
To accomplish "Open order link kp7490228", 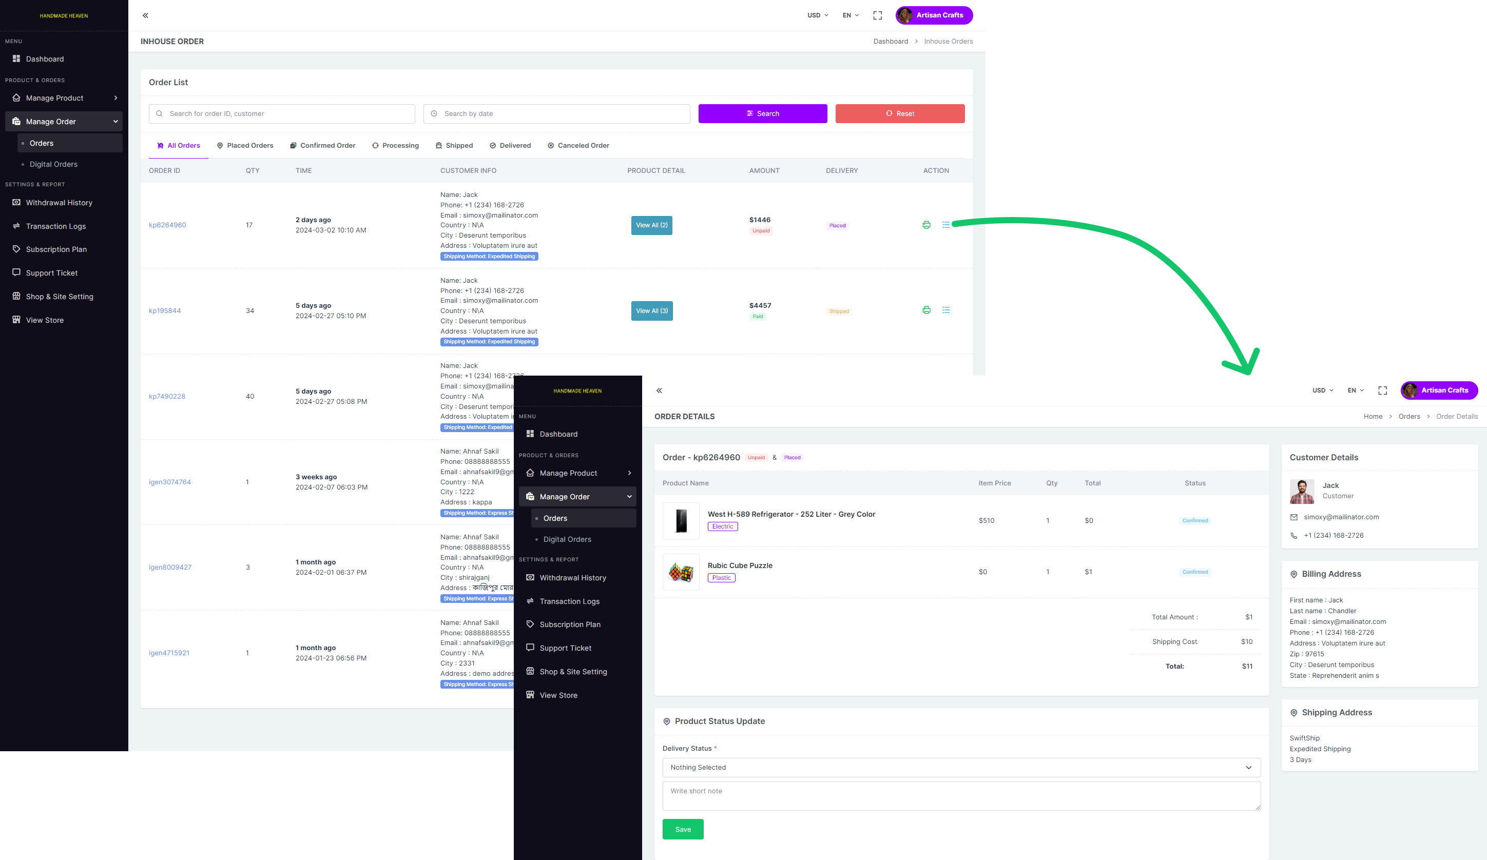I will coord(167,396).
